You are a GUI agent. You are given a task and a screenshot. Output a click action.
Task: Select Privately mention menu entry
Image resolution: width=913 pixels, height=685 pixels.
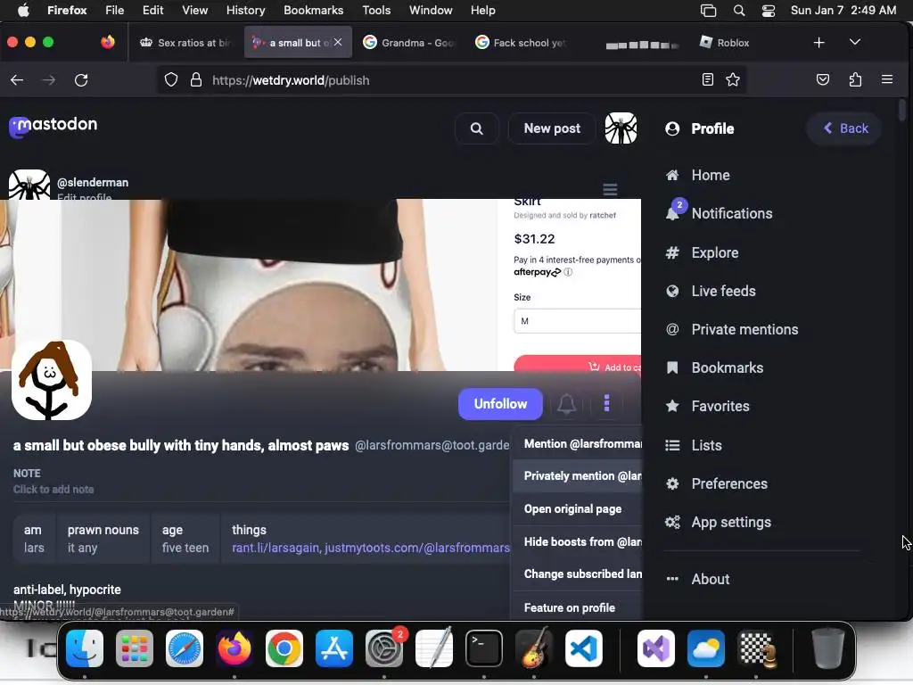(x=577, y=476)
